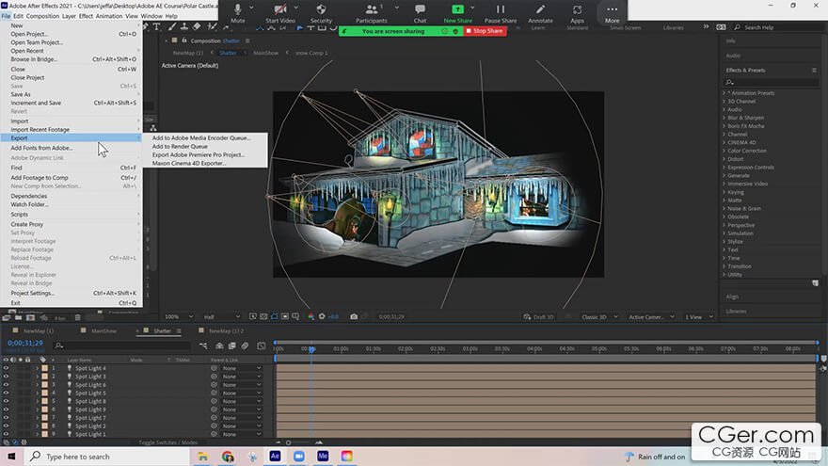Click the composition mini-flowchart icon in the timeline
Screen dimensions: 828x466
(x=203, y=345)
